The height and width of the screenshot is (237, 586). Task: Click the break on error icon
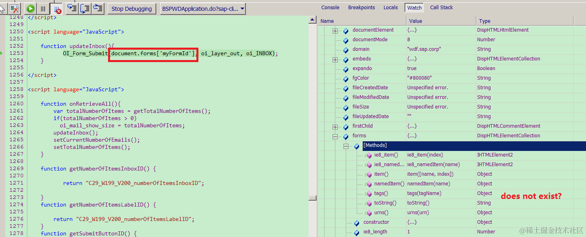pos(57,8)
